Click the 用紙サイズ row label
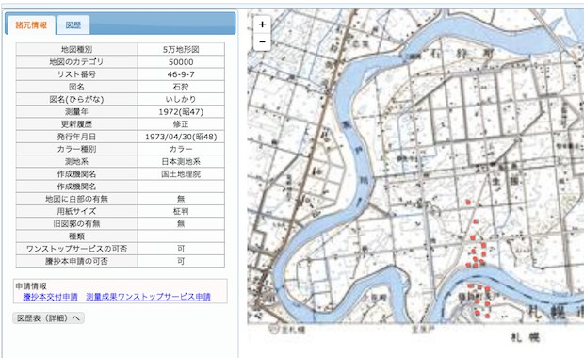Viewport: 584px width, 358px height. pyautogui.click(x=76, y=211)
